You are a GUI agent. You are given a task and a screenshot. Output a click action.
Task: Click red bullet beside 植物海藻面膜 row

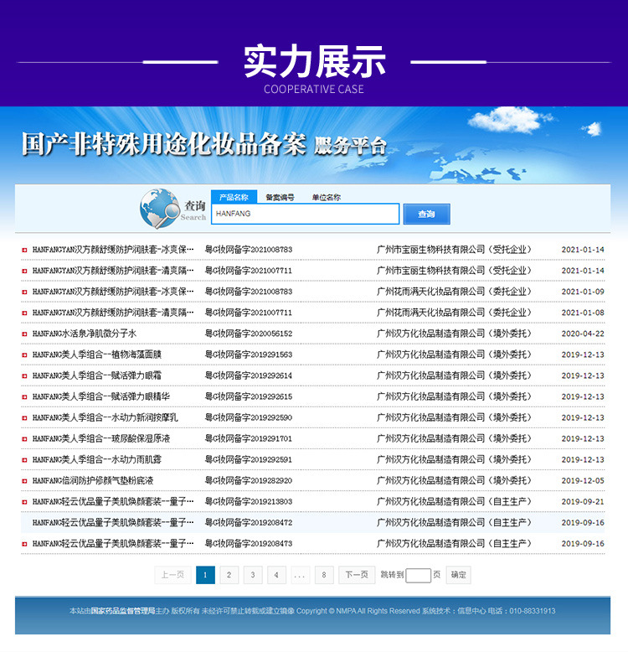point(24,355)
